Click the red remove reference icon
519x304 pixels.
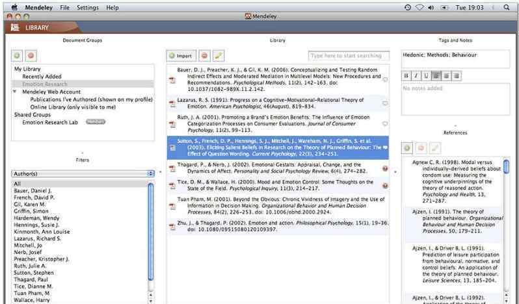coord(421,148)
